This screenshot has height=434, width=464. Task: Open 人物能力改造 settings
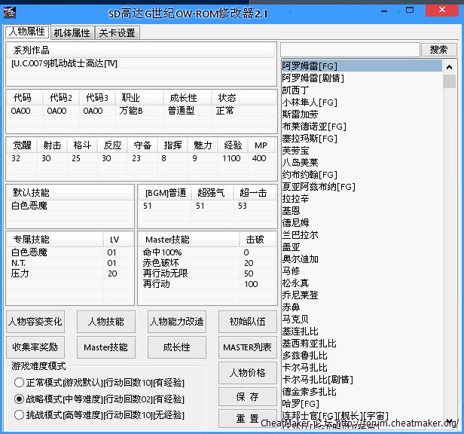(x=176, y=322)
